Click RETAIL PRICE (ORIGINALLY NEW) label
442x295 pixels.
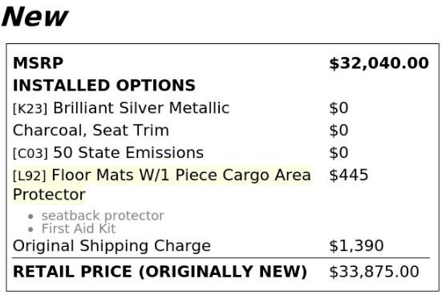click(160, 272)
